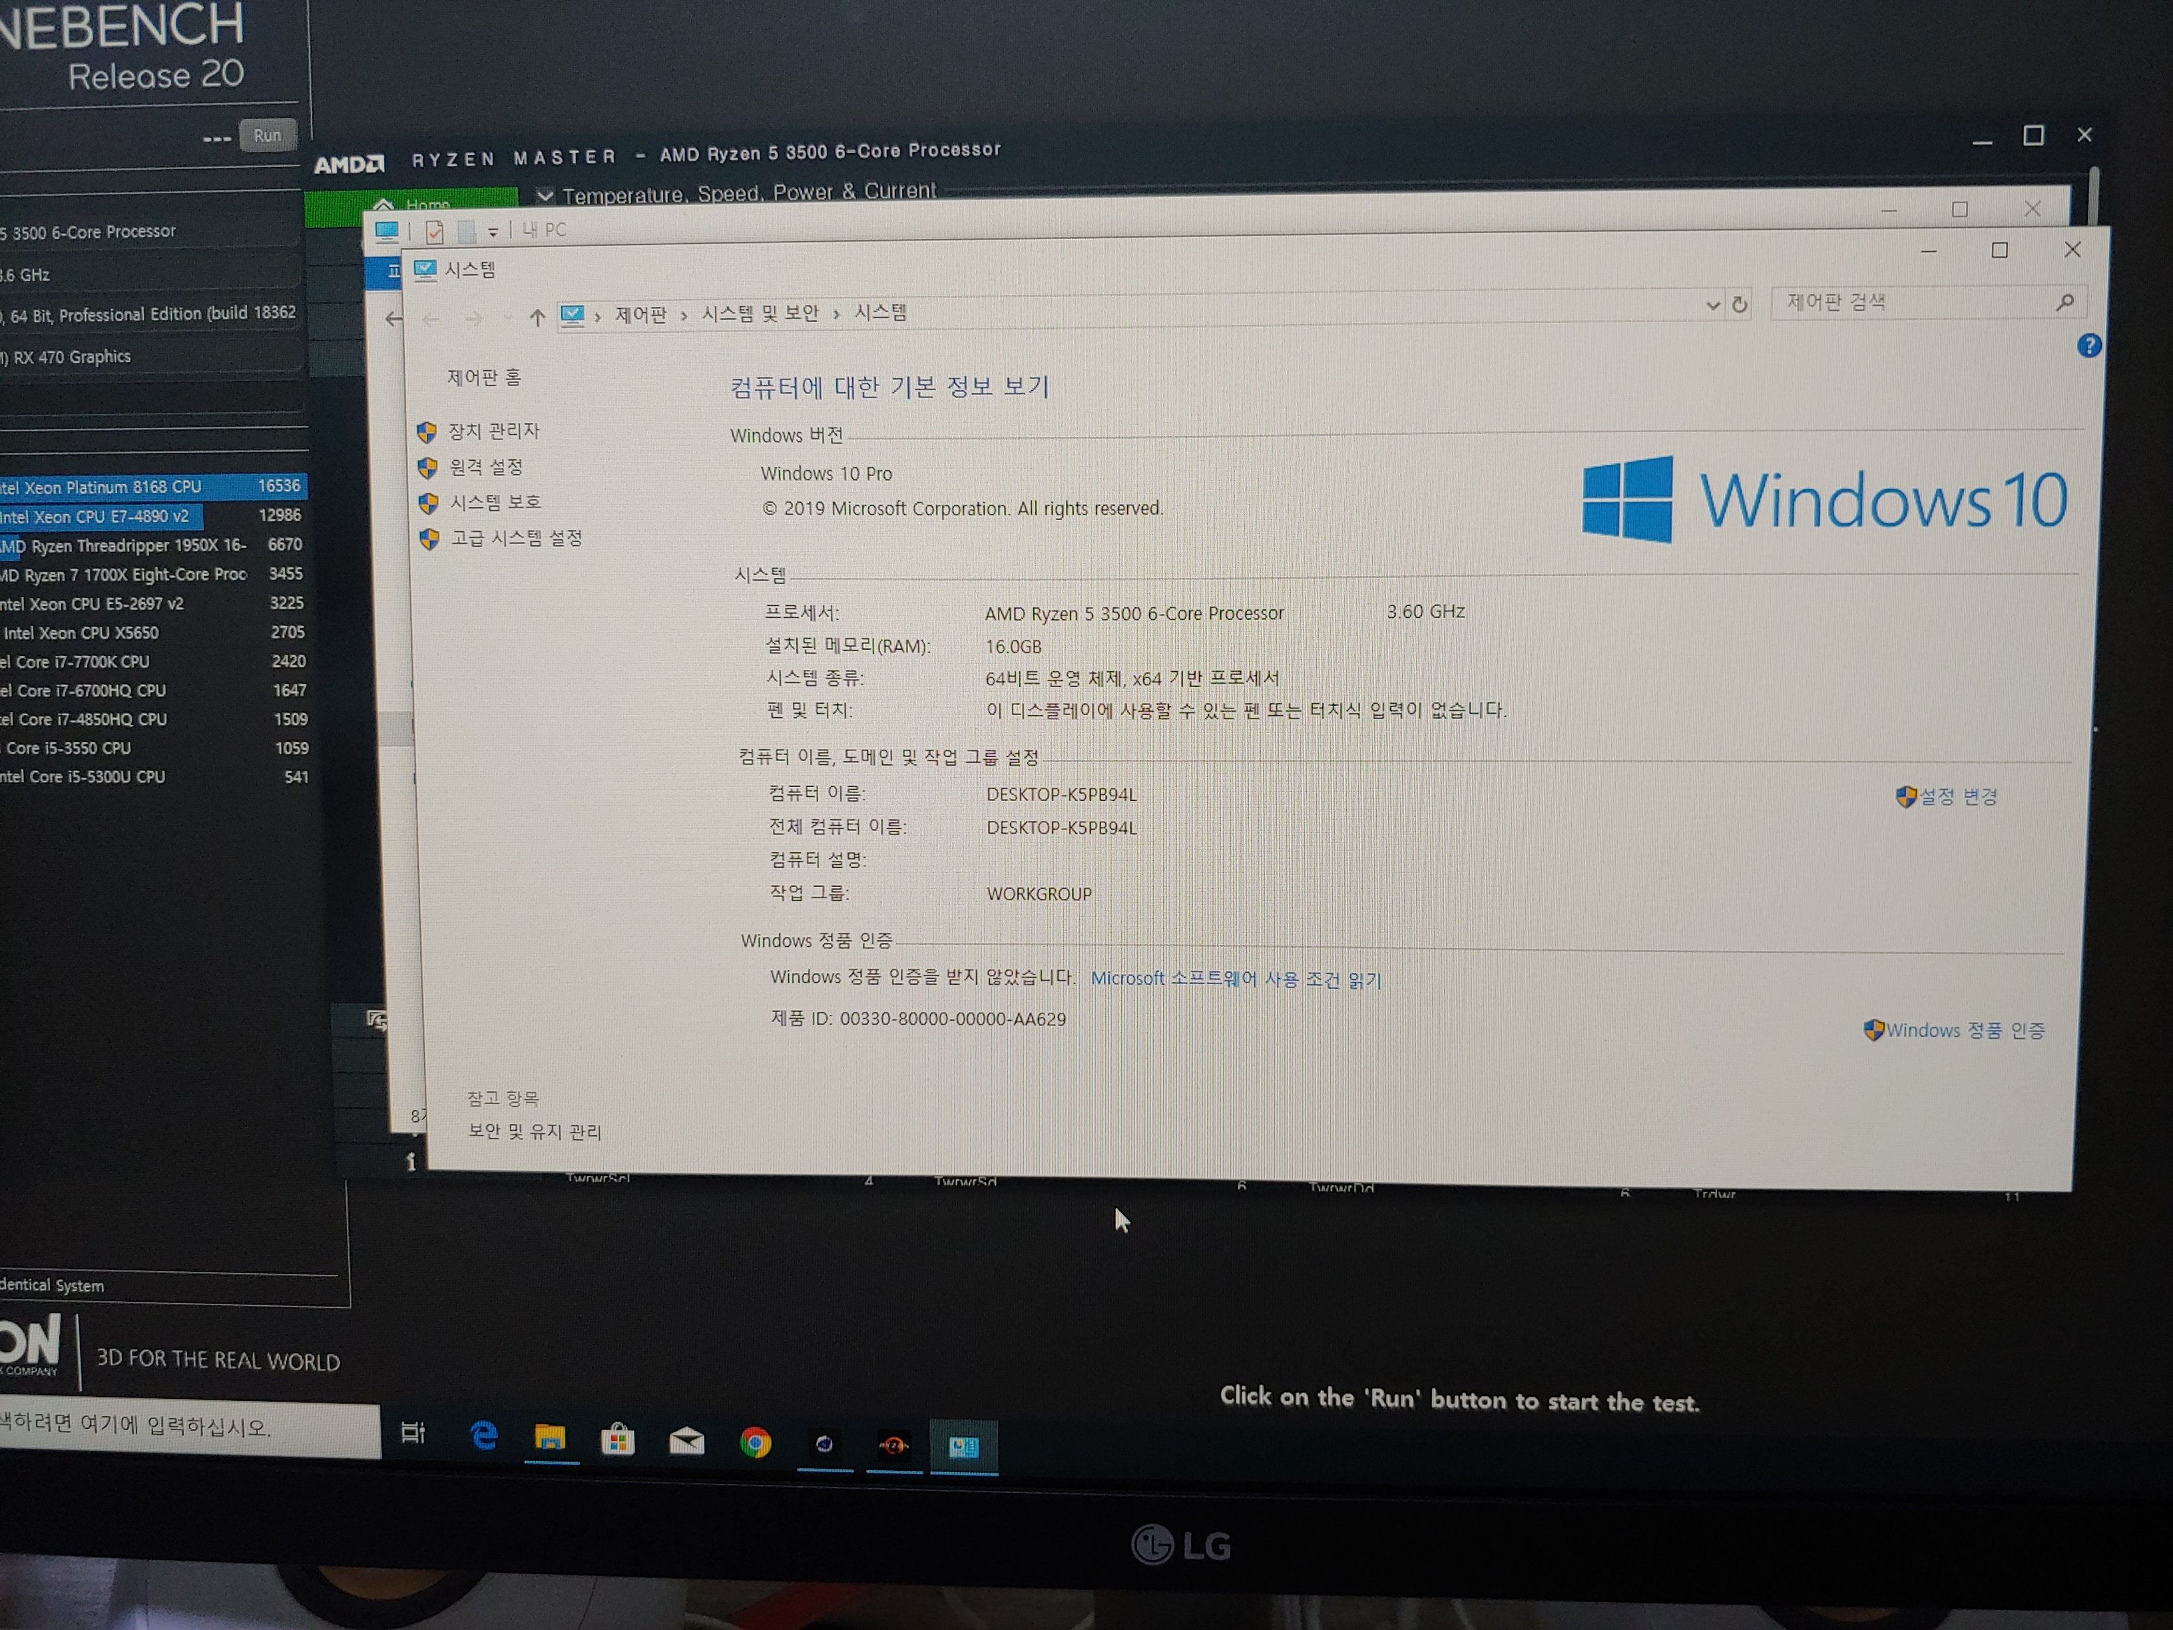The width and height of the screenshot is (2173, 1630).
Task: Select 제어판 breadcrumb in address bar
Action: coord(640,314)
